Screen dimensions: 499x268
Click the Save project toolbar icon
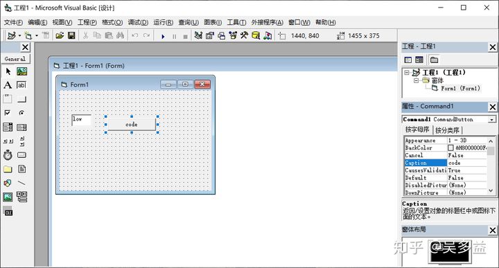click(71, 35)
